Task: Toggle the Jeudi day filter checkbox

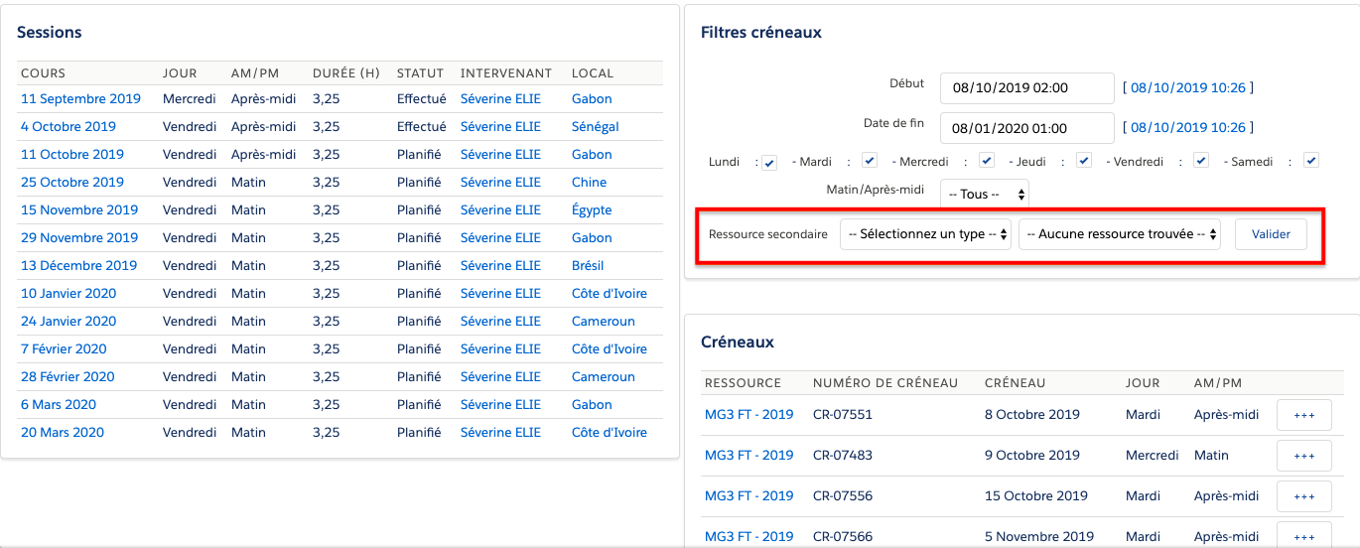Action: 1084,161
